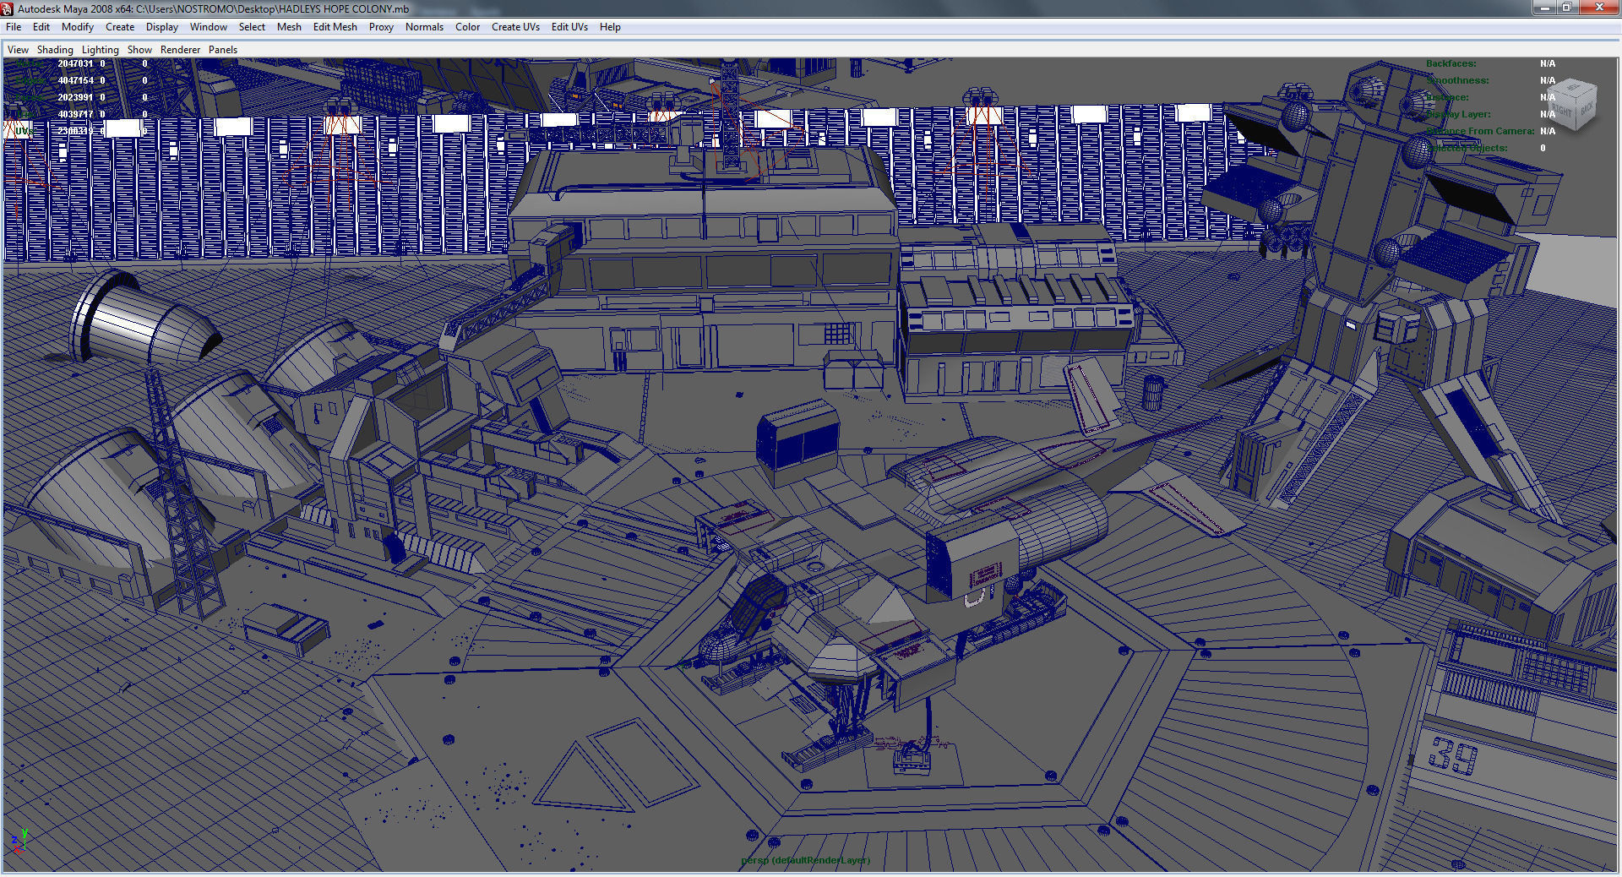This screenshot has width=1622, height=877.
Task: Open the Create menu
Action: click(120, 27)
